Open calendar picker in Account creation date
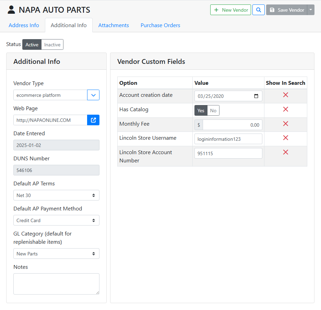This screenshot has height=310, width=321. point(256,96)
